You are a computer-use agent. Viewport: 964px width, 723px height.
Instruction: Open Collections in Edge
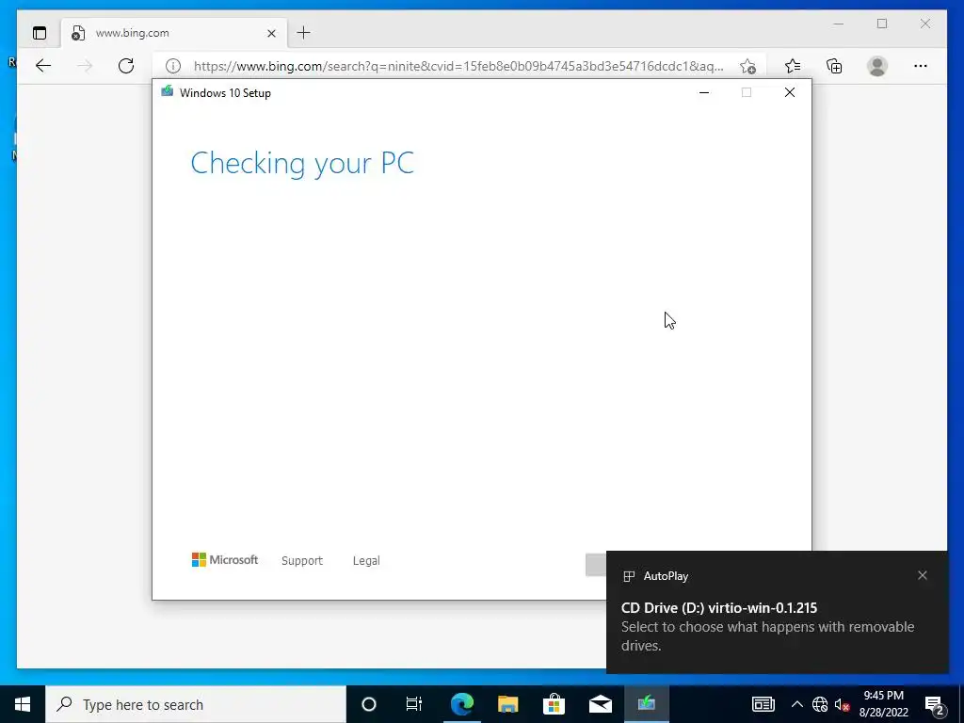(834, 66)
